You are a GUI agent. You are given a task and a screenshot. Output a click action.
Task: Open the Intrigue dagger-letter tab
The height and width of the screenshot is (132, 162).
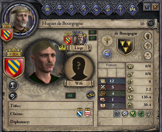96,9
